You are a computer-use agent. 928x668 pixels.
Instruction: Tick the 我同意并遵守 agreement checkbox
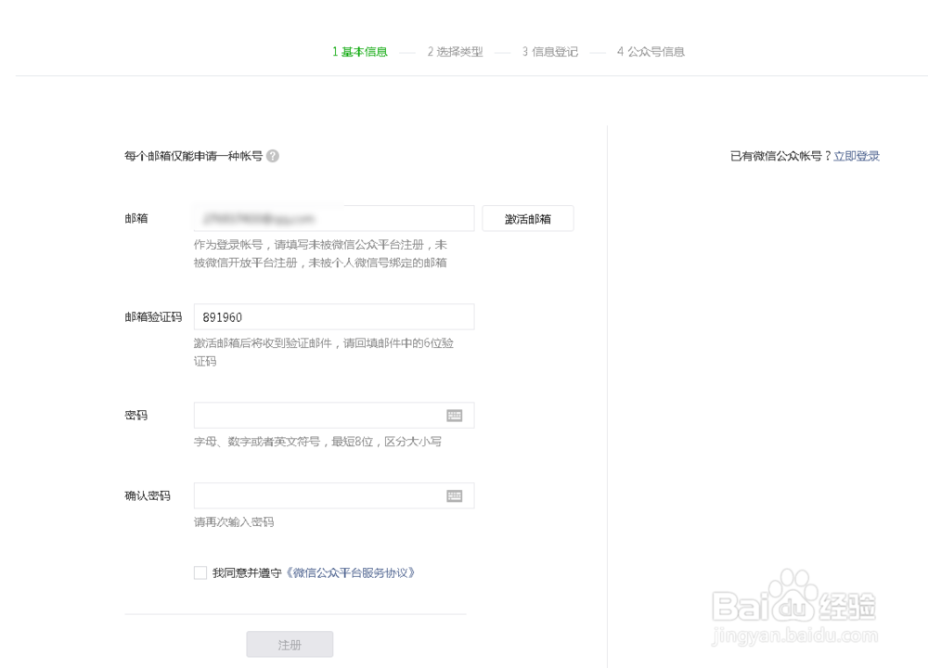tap(200, 572)
